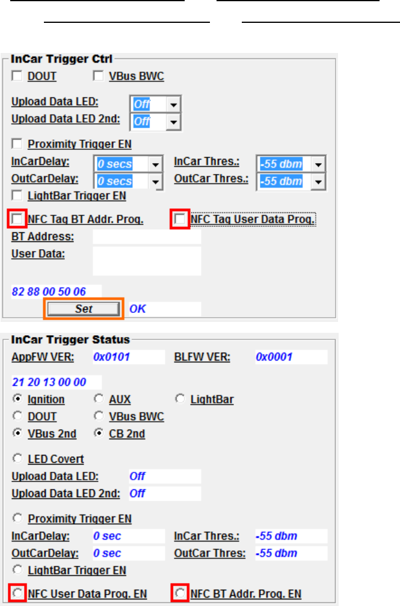Enable Proximity Trigger EN checkbox
This screenshot has width=400, height=606.
[x=17, y=144]
